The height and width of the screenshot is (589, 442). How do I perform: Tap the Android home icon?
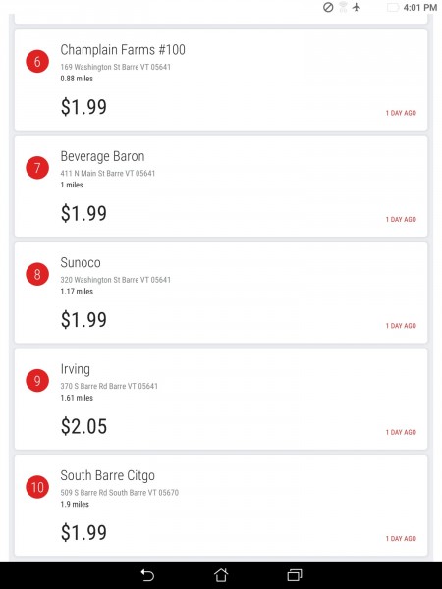coord(221,574)
